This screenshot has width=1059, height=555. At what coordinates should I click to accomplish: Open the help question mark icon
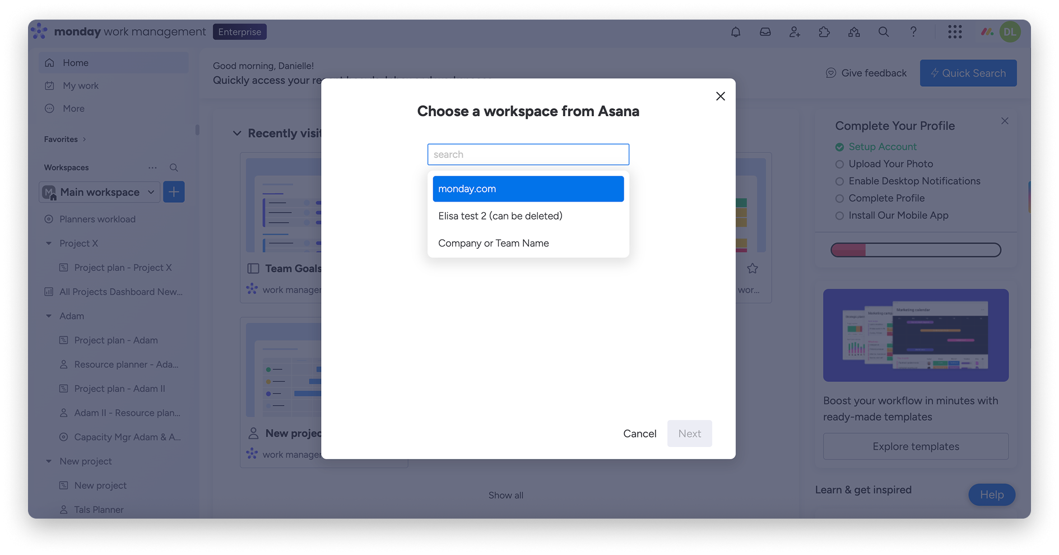[913, 32]
